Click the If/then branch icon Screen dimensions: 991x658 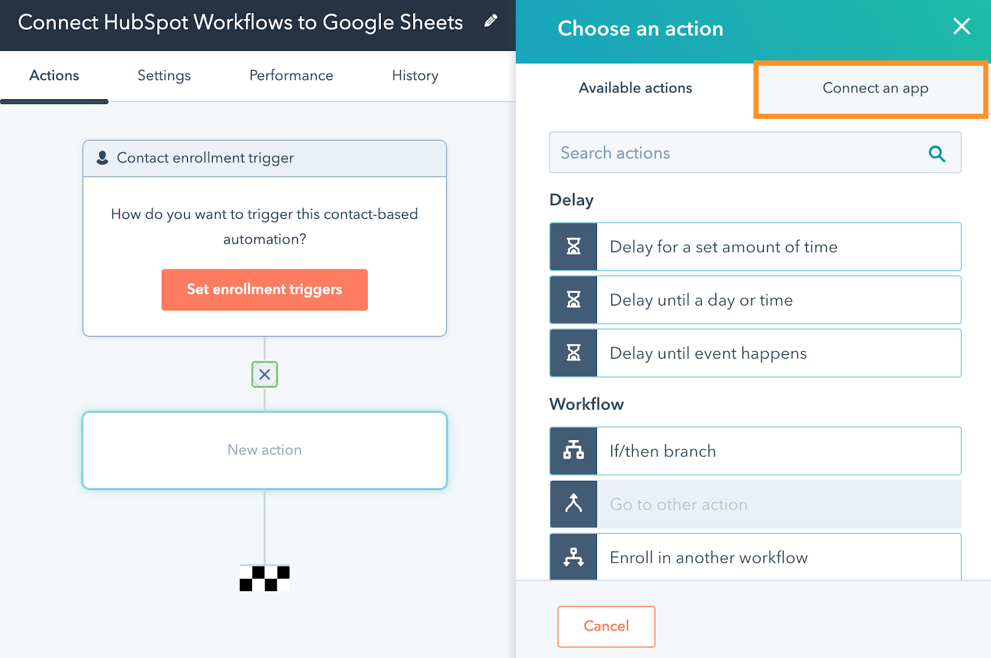(574, 451)
